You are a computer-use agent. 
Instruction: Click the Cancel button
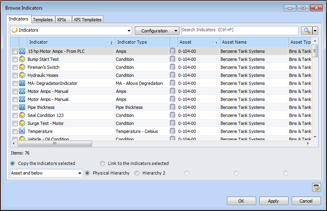[x=306, y=201]
